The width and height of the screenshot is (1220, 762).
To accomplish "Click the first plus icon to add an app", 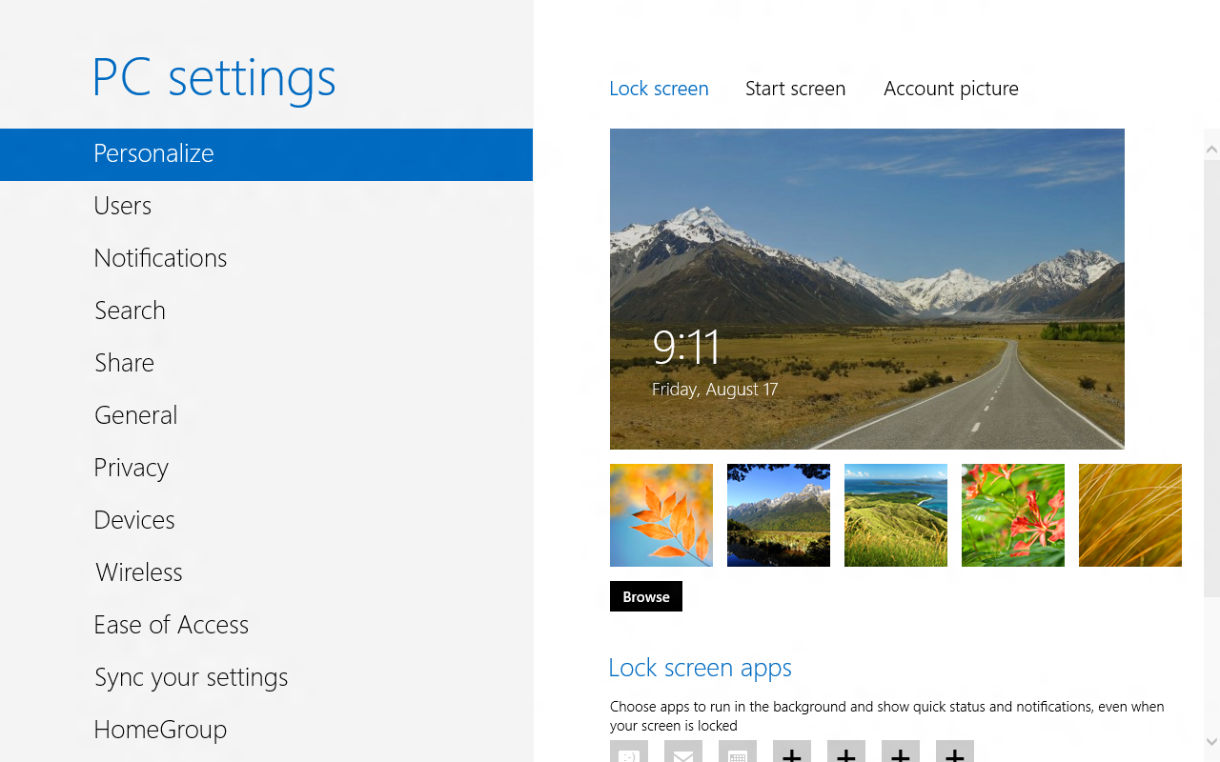I will pyautogui.click(x=792, y=755).
